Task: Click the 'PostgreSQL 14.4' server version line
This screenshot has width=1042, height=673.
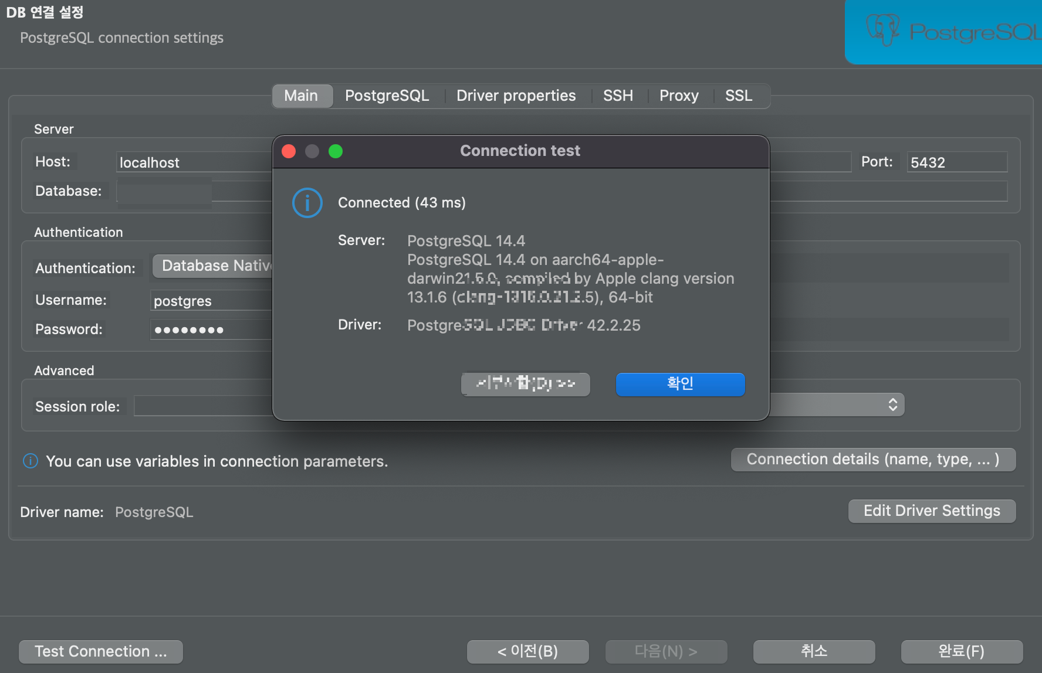Action: [x=466, y=241]
